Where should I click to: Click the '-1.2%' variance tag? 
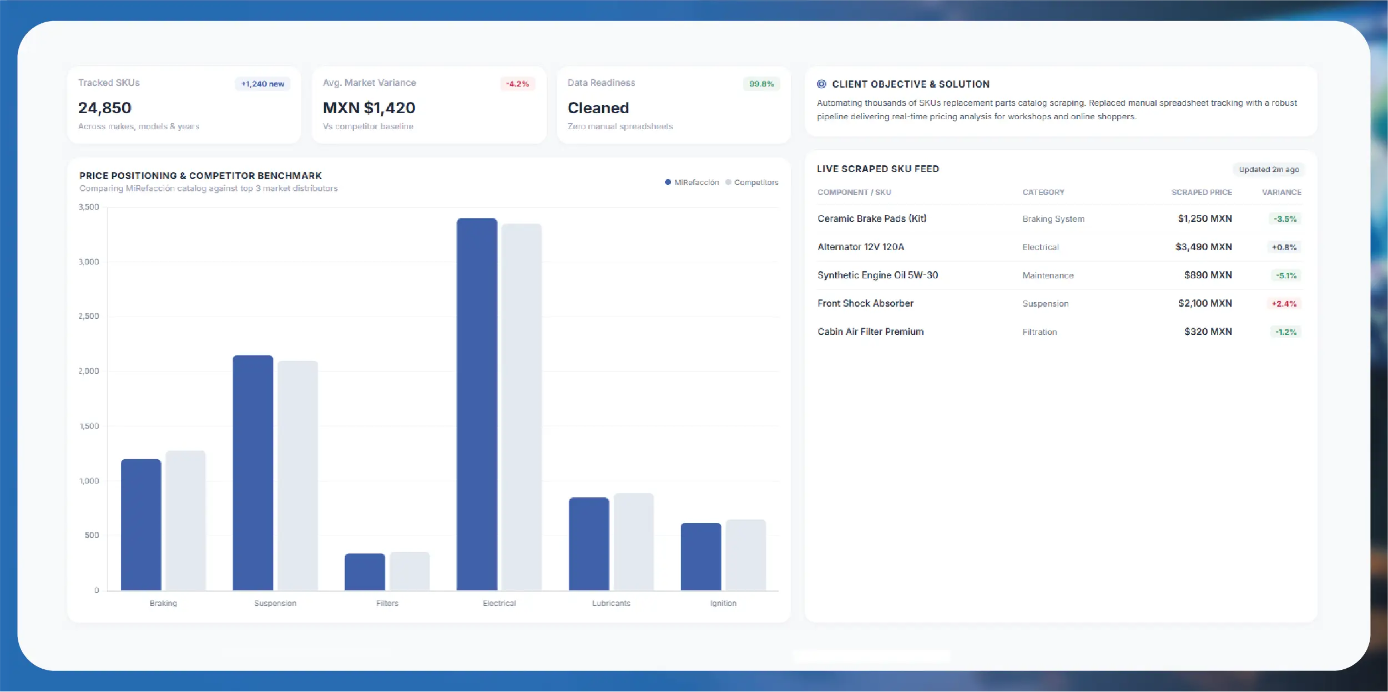pos(1286,332)
